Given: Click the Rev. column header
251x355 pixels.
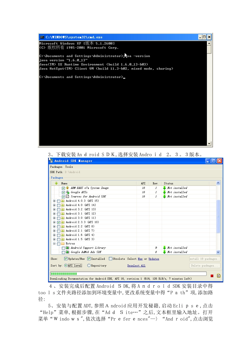Looking at the screenshot, I should (155, 183).
